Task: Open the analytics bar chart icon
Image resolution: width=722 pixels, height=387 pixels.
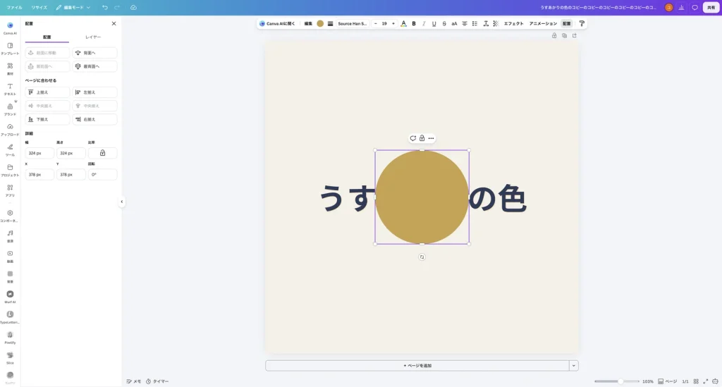Action: point(682,7)
